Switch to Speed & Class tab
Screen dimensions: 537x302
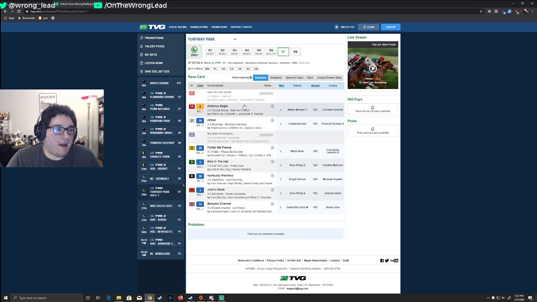295,78
